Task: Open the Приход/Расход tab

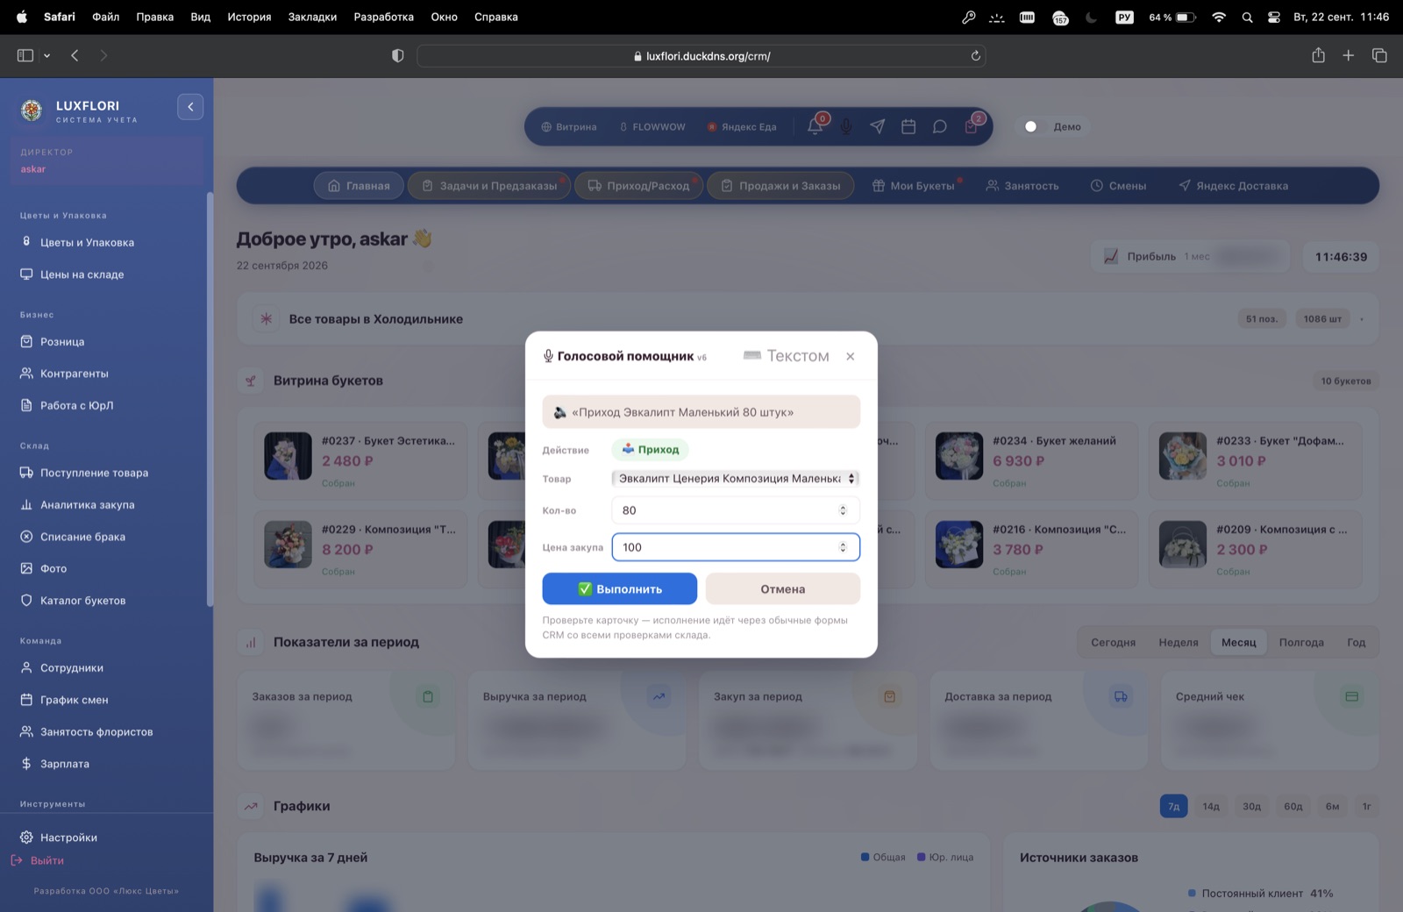Action: (638, 186)
